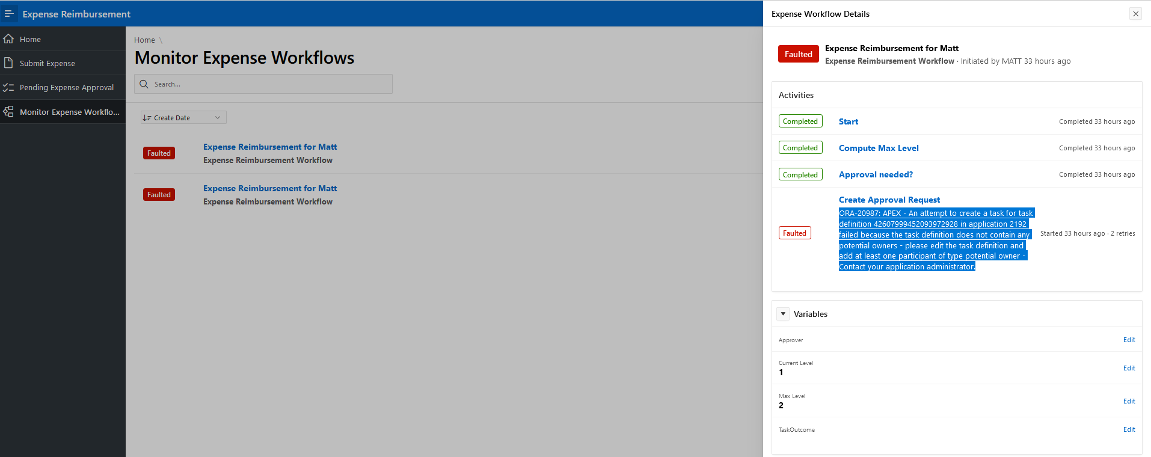This screenshot has width=1151, height=457.
Task: Click the search magnifier icon
Action: tap(144, 84)
